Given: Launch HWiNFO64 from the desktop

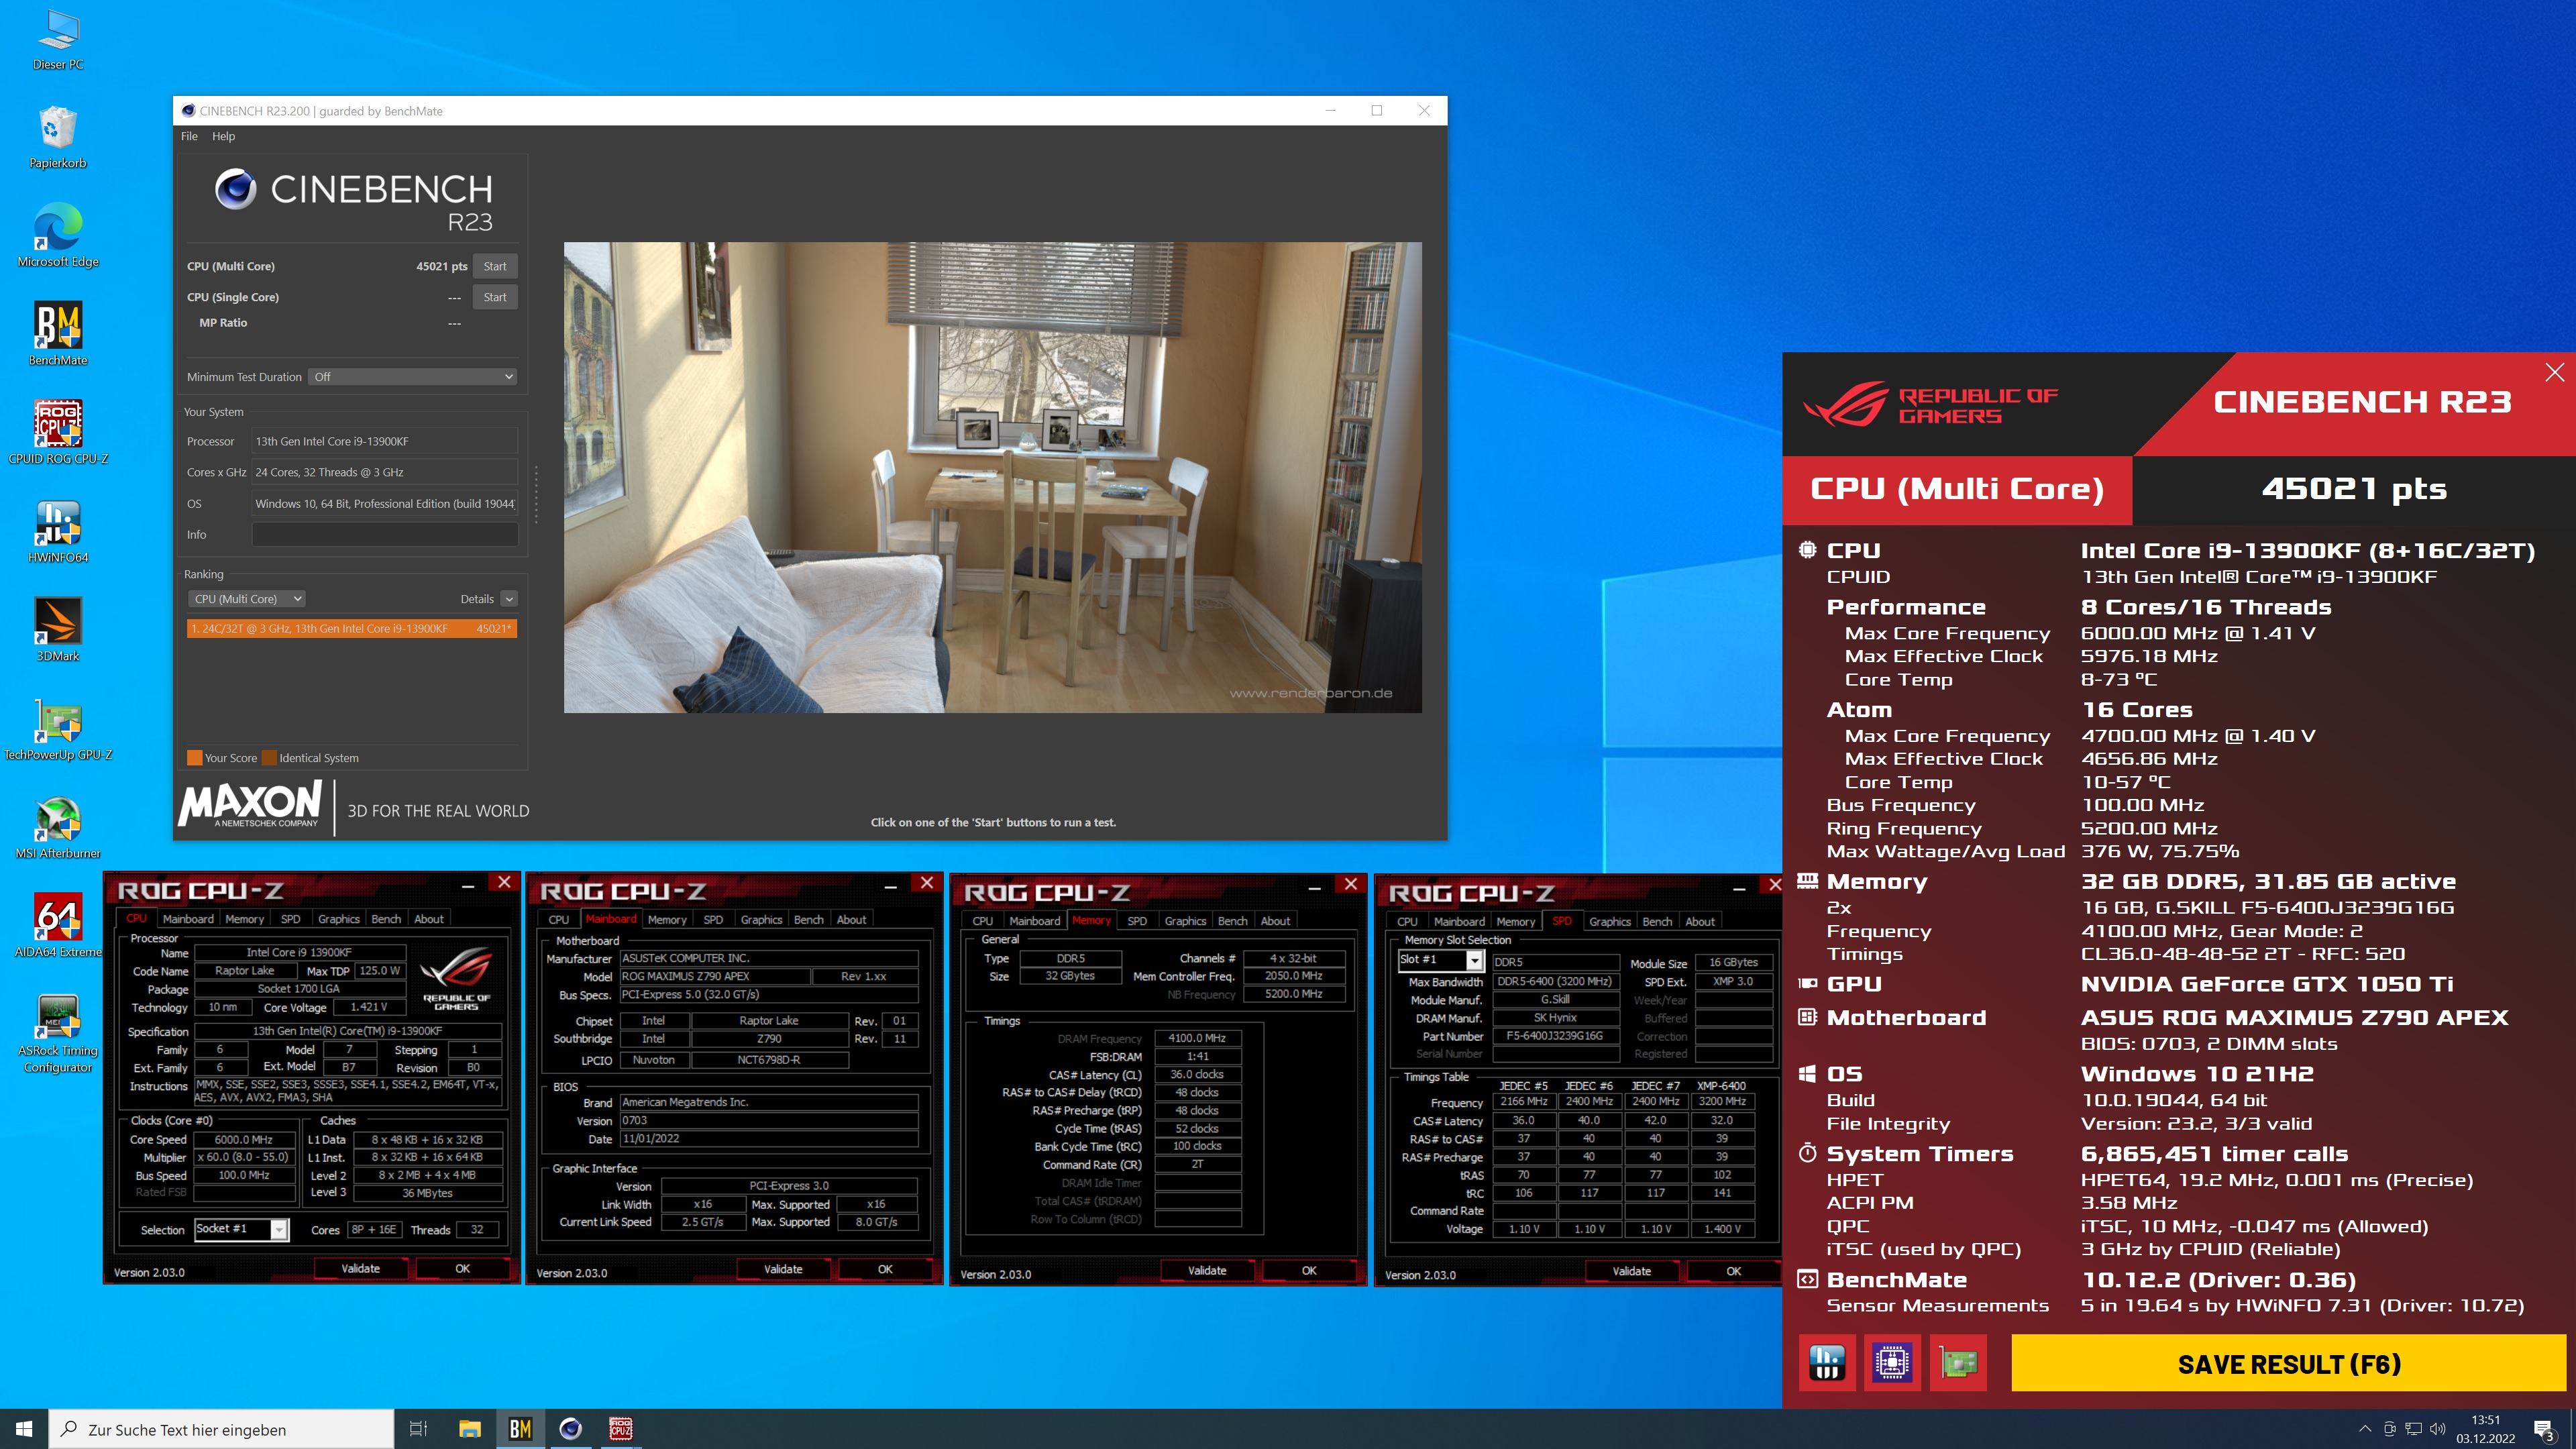Looking at the screenshot, I should [x=58, y=532].
